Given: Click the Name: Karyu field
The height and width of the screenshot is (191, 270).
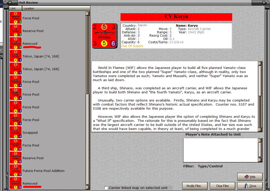Looking at the screenshot, I should pos(187,25).
